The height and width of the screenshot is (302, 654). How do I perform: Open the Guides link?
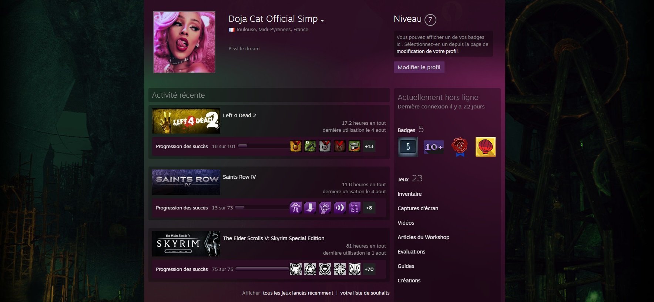(x=406, y=266)
